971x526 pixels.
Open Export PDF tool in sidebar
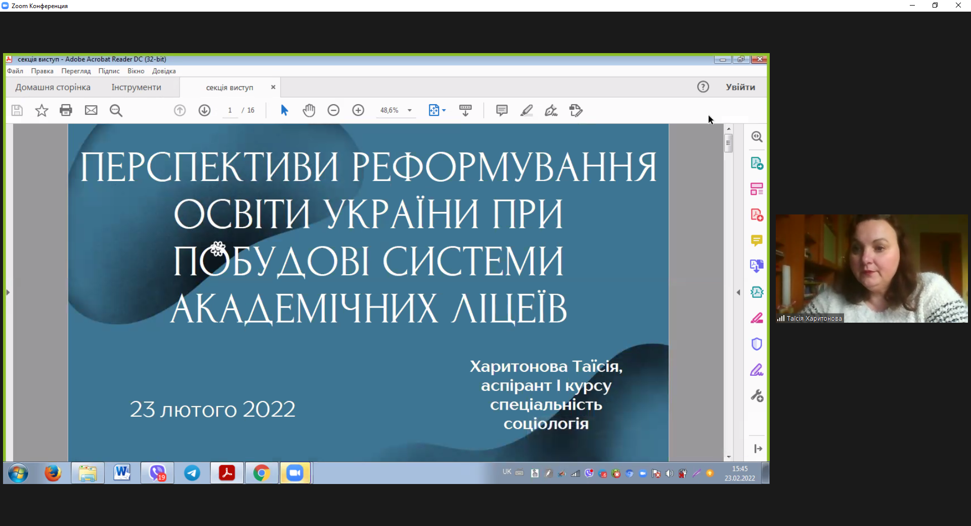tap(757, 163)
